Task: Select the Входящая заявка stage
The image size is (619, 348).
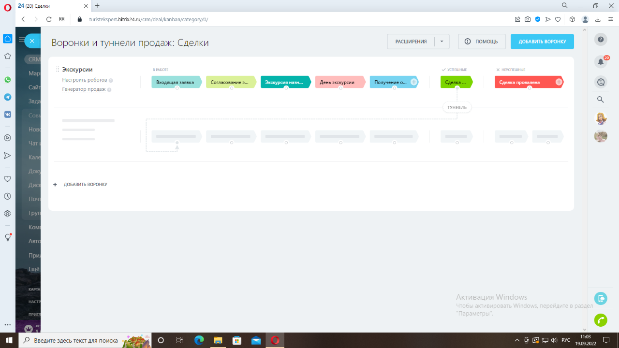Action: click(x=177, y=82)
